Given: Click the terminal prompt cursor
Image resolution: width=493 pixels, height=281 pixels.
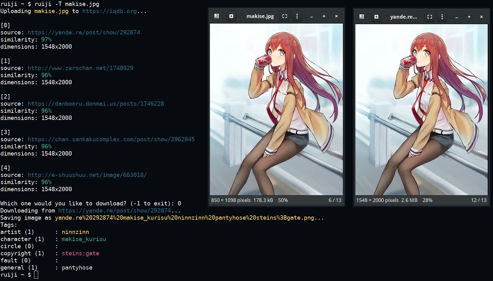Looking at the screenshot, I should (36, 275).
